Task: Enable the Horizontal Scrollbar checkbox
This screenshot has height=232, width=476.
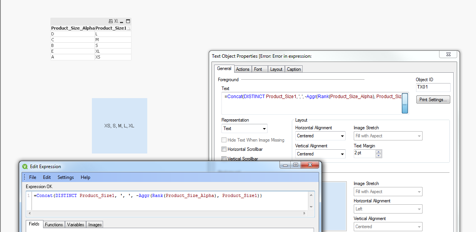Action: click(x=224, y=149)
